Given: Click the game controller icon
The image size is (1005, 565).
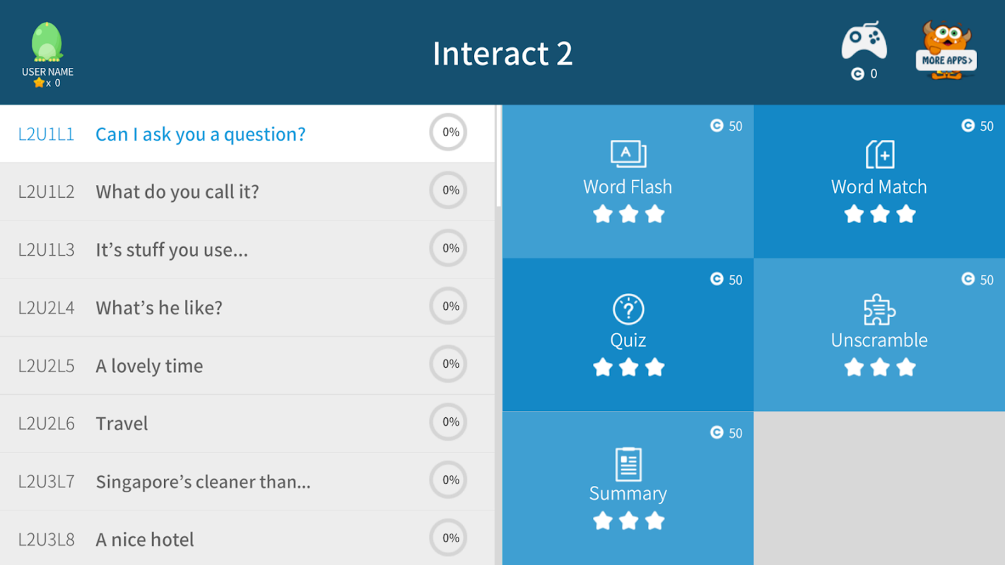Looking at the screenshot, I should [x=864, y=42].
